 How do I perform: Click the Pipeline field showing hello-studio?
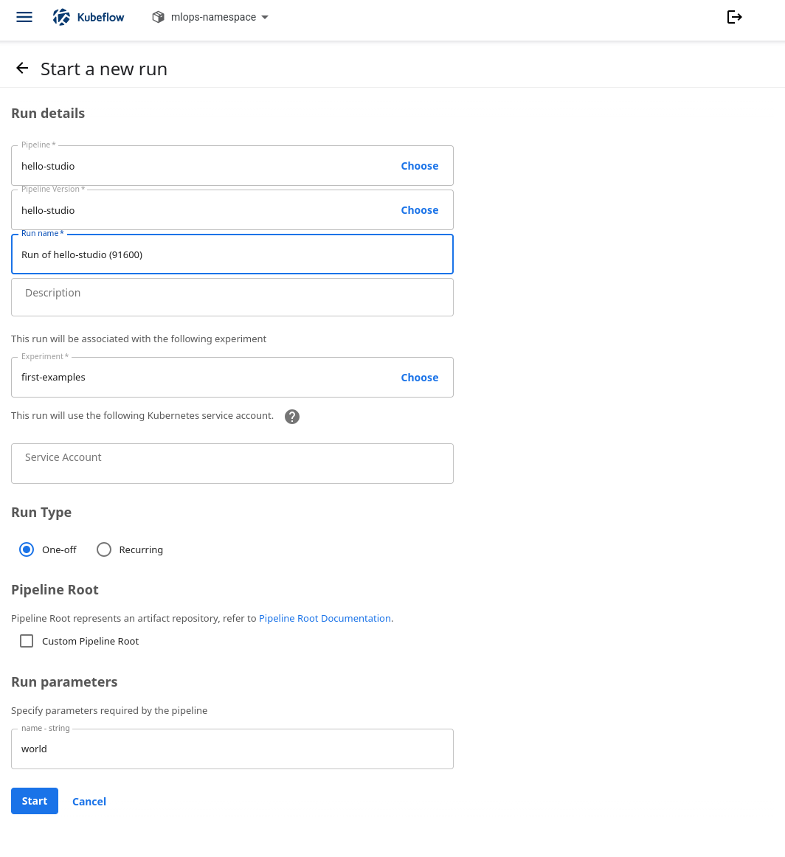click(x=232, y=166)
